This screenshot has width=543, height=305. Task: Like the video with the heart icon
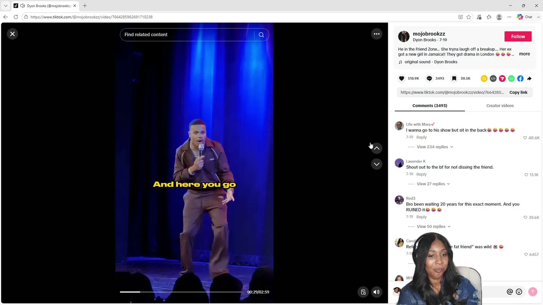click(402, 78)
